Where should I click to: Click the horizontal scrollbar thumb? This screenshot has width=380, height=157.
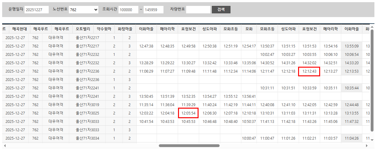pos(189,146)
